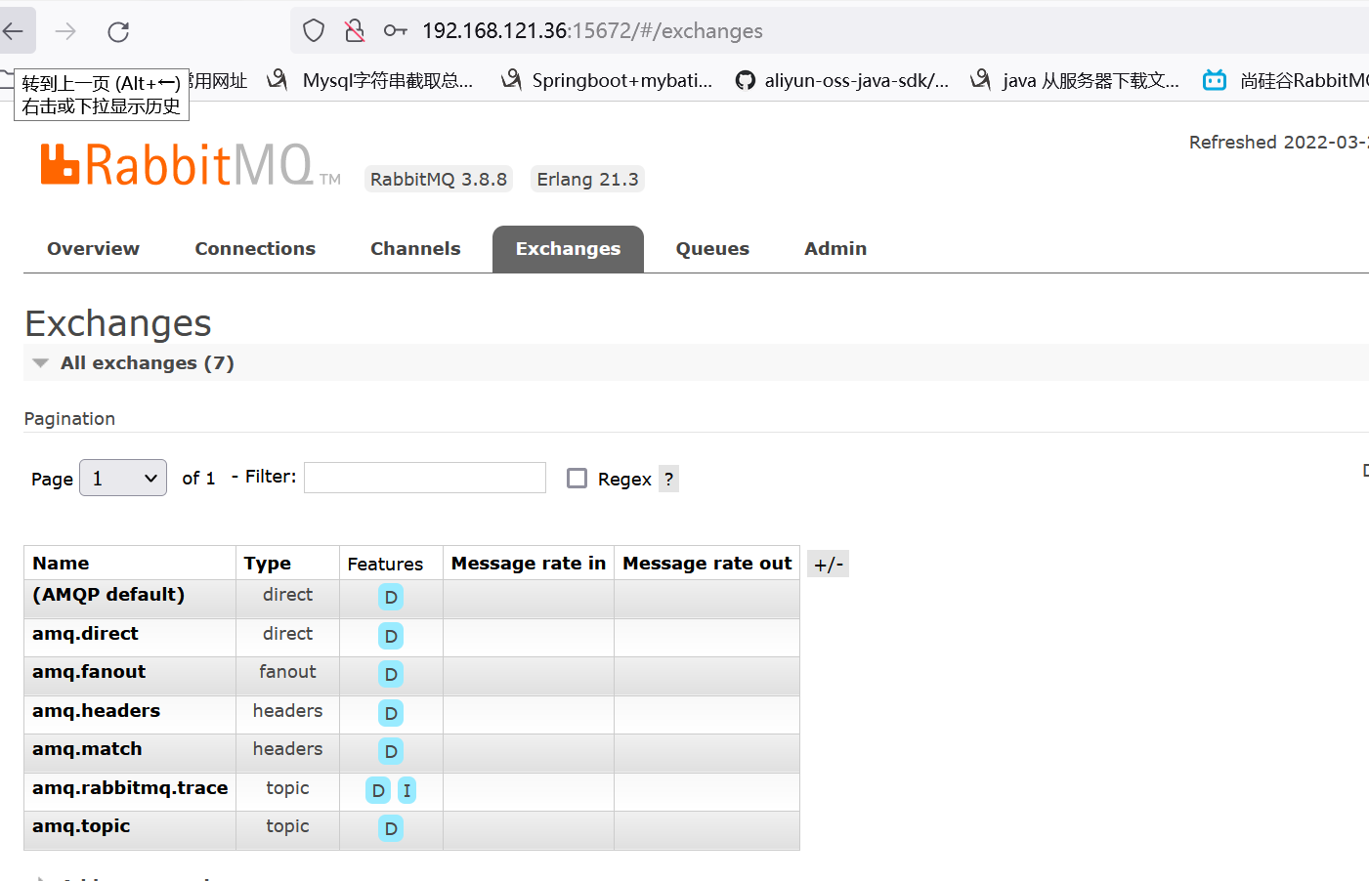Screen dimensions: 1369x881
Task: Click the +/- column visibility control
Action: coord(828,563)
